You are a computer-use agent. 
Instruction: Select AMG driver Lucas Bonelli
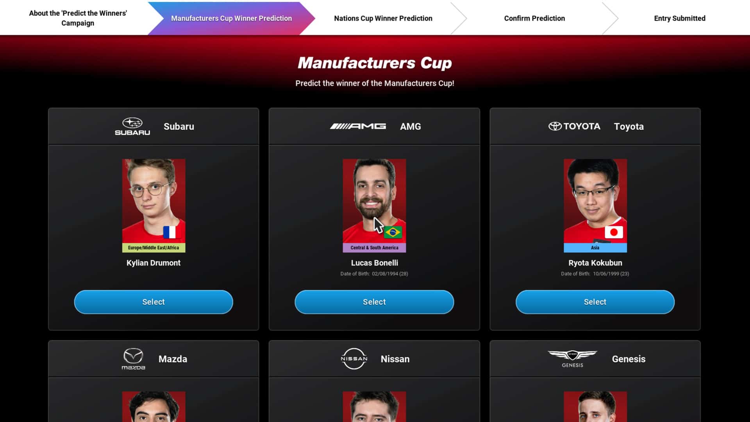point(374,302)
